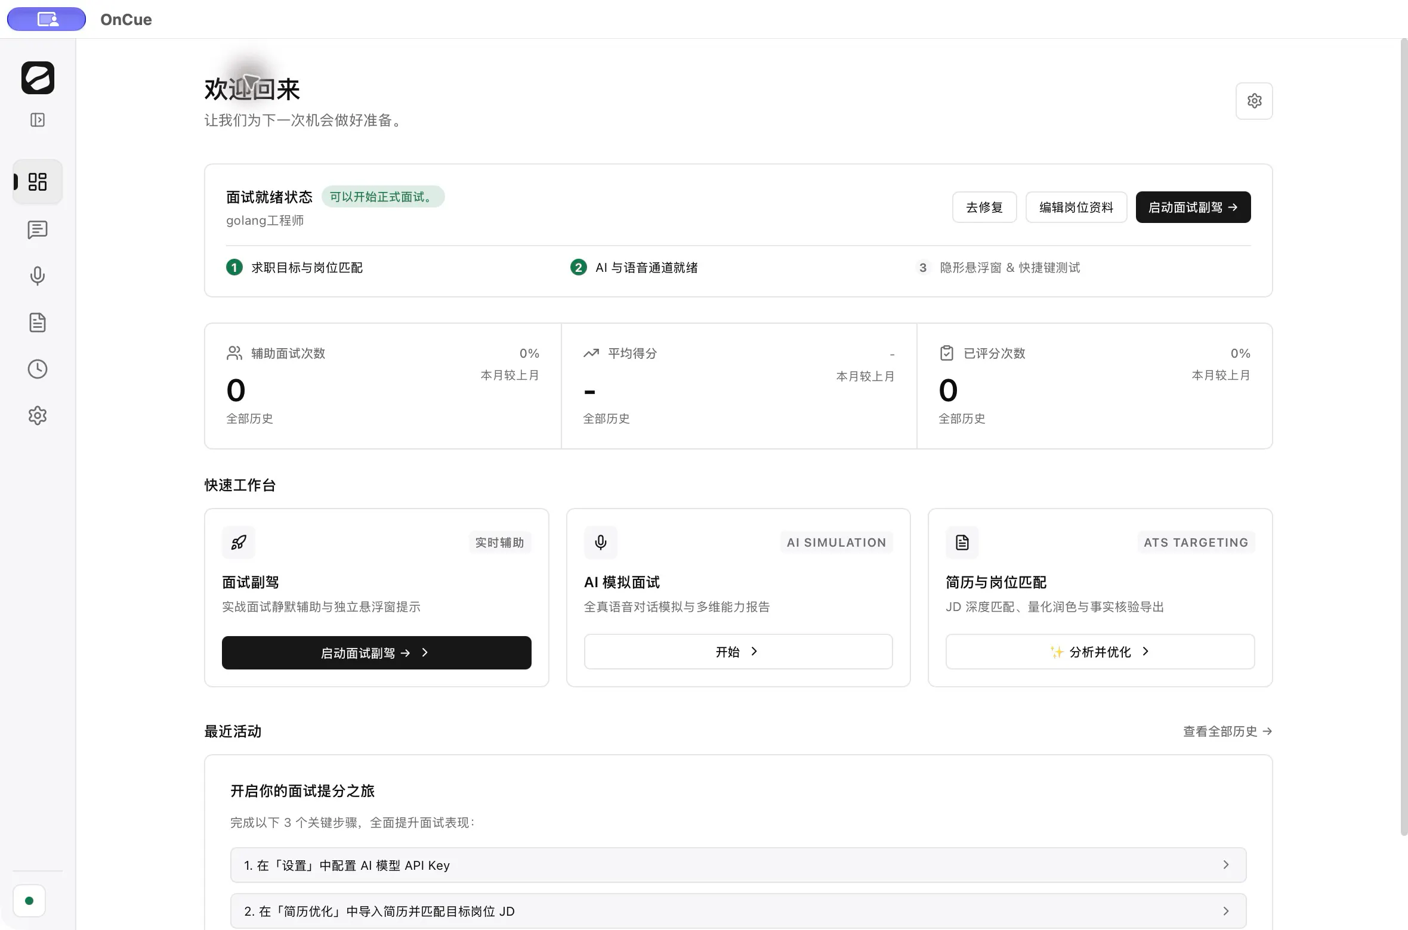The height and width of the screenshot is (930, 1408).
Task: Collapse the sidebar with the panel toggle icon
Action: (x=38, y=120)
